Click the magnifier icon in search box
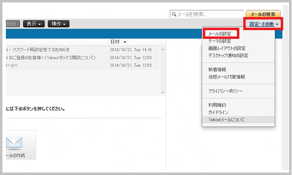This screenshot has height=175, width=292. (x=174, y=14)
